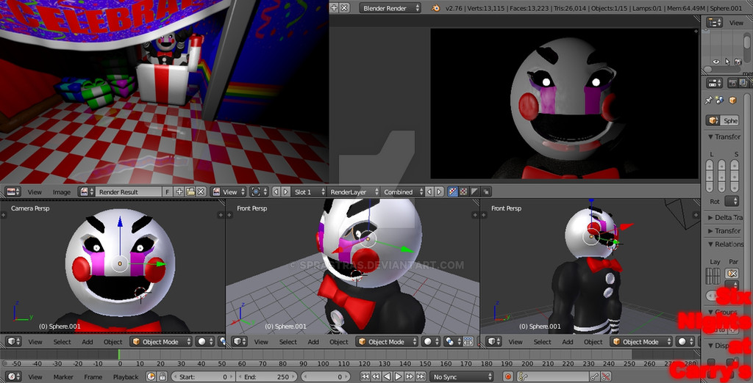Screen dimensions: 753x383
Task: Open Select menu in middle Front Persp viewport
Action: [288, 342]
